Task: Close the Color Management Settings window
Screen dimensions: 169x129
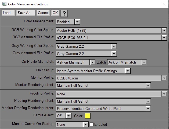Action: [x=164, y=4]
